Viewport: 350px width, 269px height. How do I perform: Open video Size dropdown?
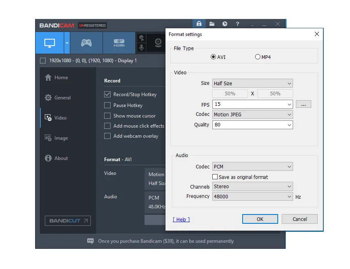[x=252, y=83]
